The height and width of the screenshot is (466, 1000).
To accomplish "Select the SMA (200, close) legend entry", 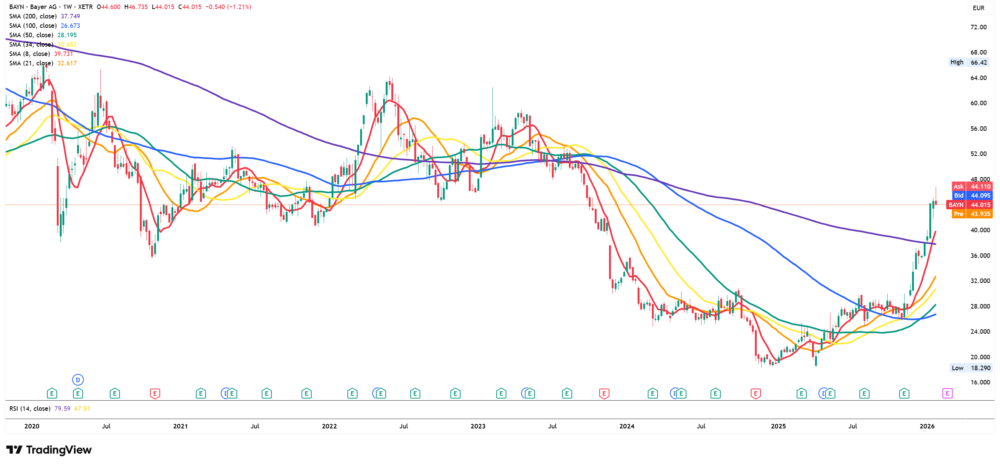I will click(x=33, y=16).
